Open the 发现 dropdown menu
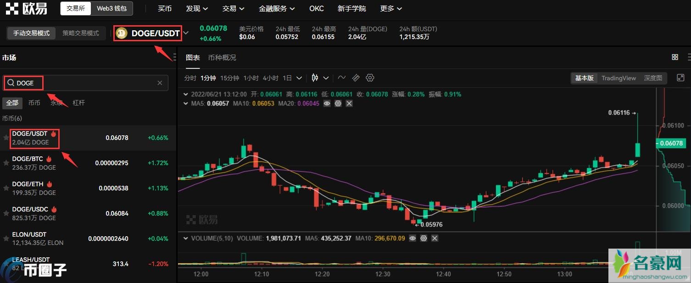The height and width of the screenshot is (283, 691). click(x=197, y=9)
